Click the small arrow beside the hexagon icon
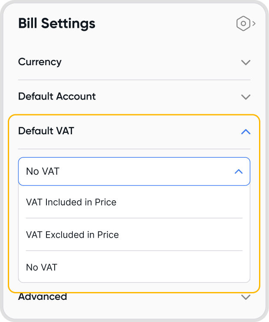The image size is (269, 322). tap(254, 23)
